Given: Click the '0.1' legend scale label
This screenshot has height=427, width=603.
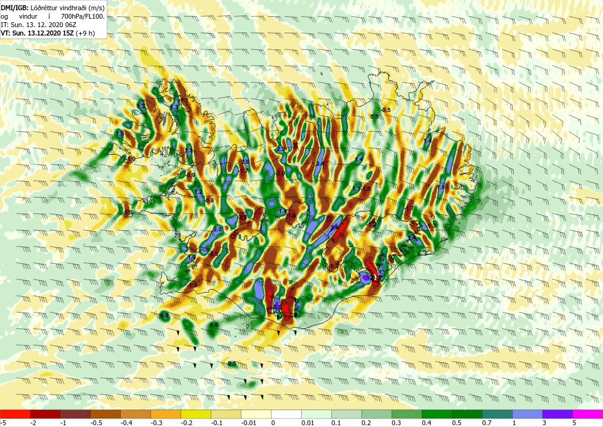Looking at the screenshot, I should point(336,423).
